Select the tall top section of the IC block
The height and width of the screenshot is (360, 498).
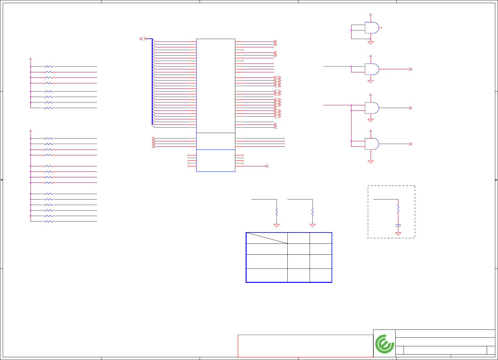coord(216,86)
